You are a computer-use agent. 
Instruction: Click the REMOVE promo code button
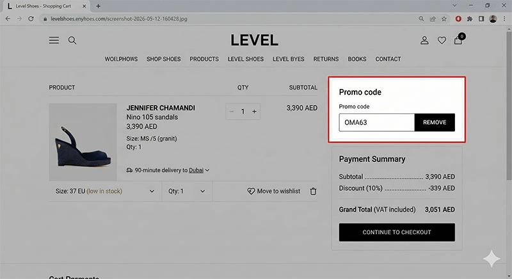(435, 122)
